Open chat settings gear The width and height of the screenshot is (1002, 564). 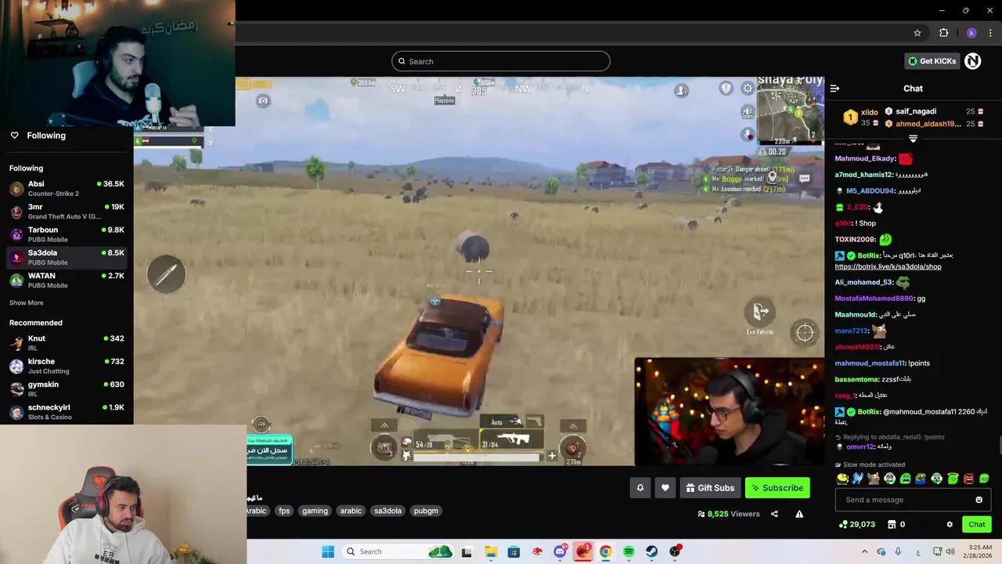pyautogui.click(x=950, y=524)
